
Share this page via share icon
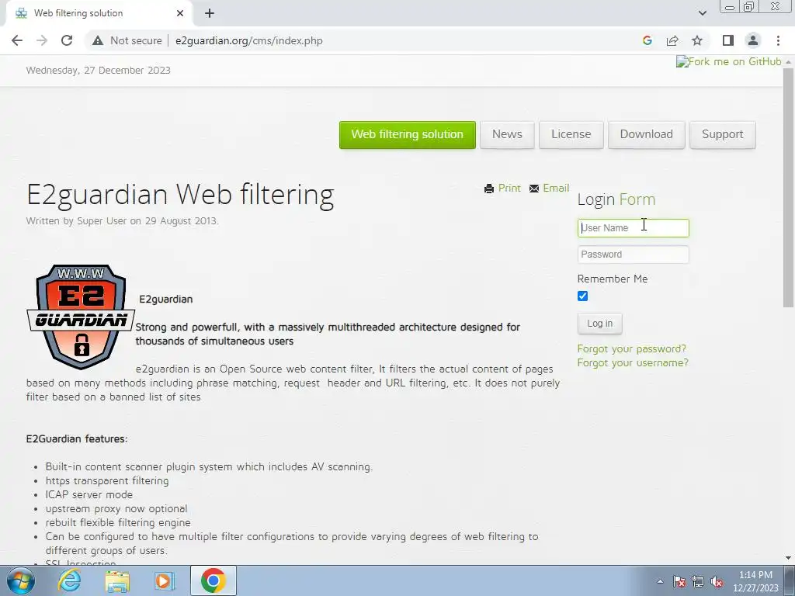(672, 40)
